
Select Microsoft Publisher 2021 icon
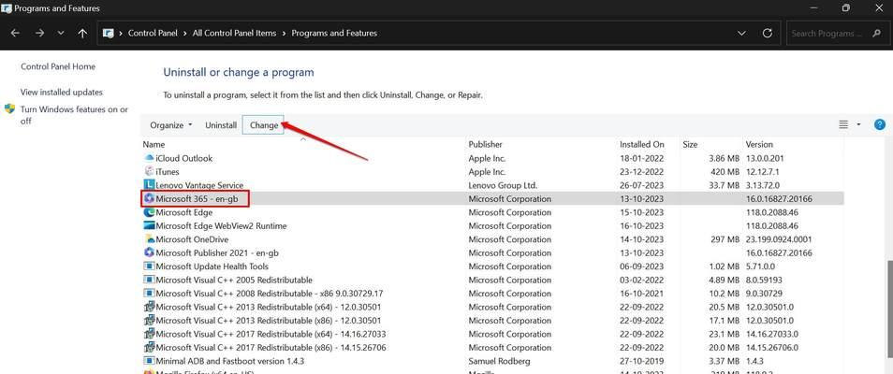(x=149, y=252)
